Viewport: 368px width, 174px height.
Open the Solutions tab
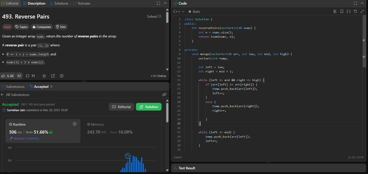[x=59, y=3]
